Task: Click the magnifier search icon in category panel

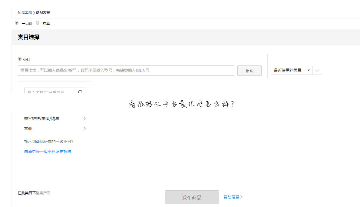Action: [81, 91]
